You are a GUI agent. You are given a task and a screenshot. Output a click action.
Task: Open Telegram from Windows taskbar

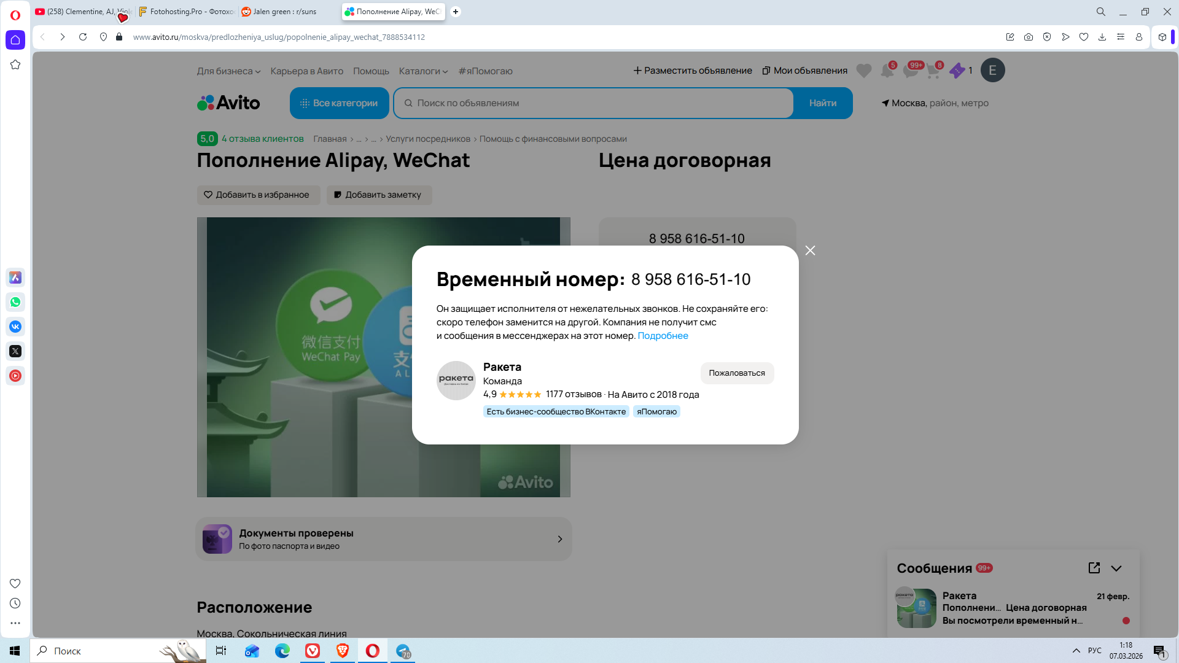click(403, 651)
